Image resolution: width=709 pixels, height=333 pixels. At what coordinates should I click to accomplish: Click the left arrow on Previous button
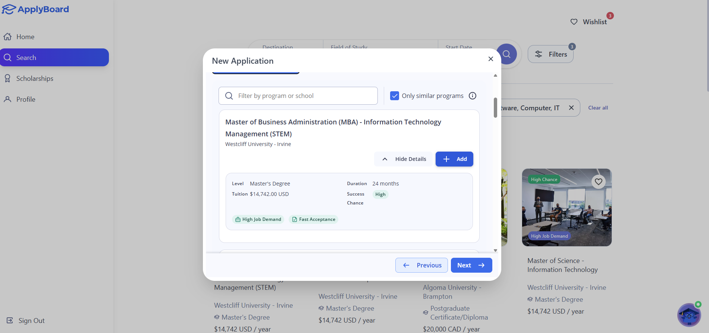click(x=407, y=265)
